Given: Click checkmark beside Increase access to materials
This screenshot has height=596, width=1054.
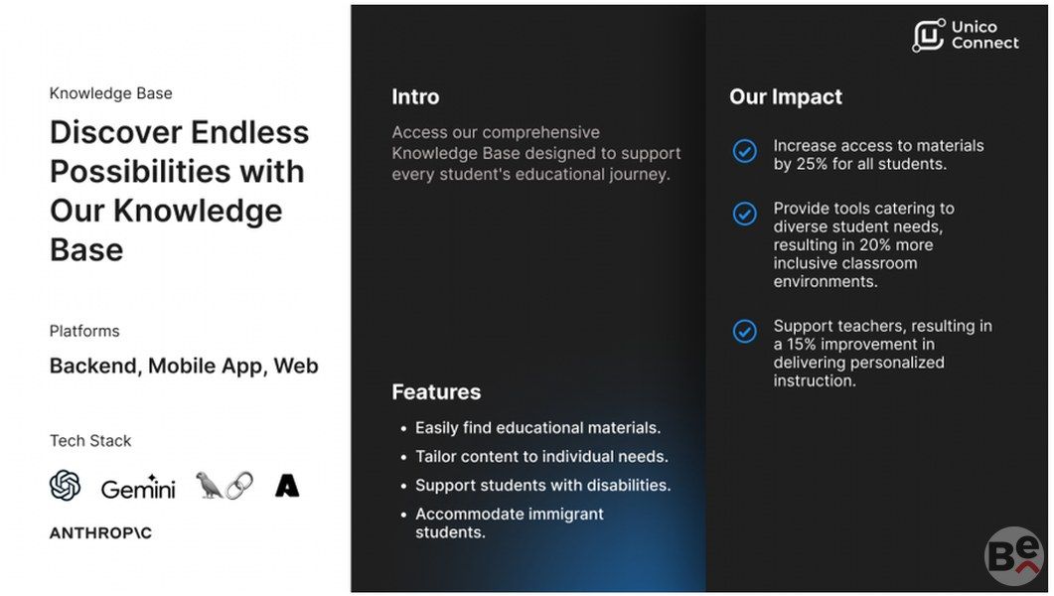Looking at the screenshot, I should coord(744,151).
